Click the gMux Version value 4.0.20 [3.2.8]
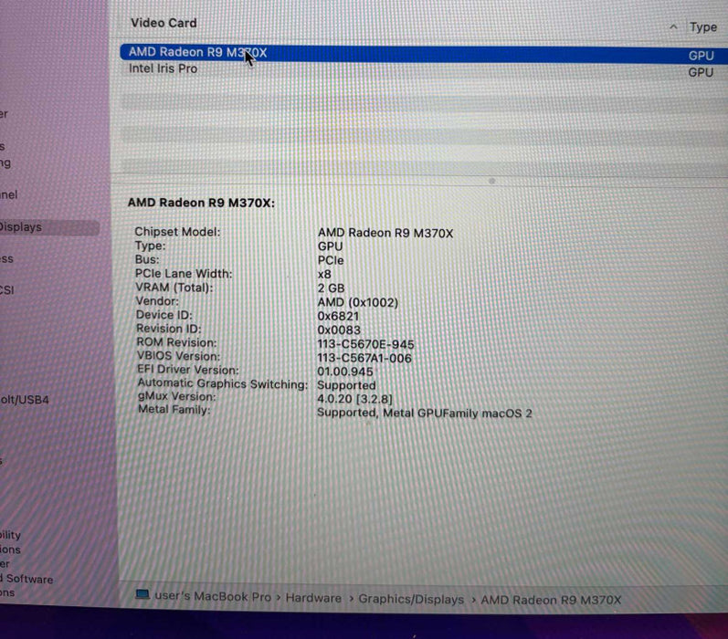The height and width of the screenshot is (639, 728). pos(354,399)
